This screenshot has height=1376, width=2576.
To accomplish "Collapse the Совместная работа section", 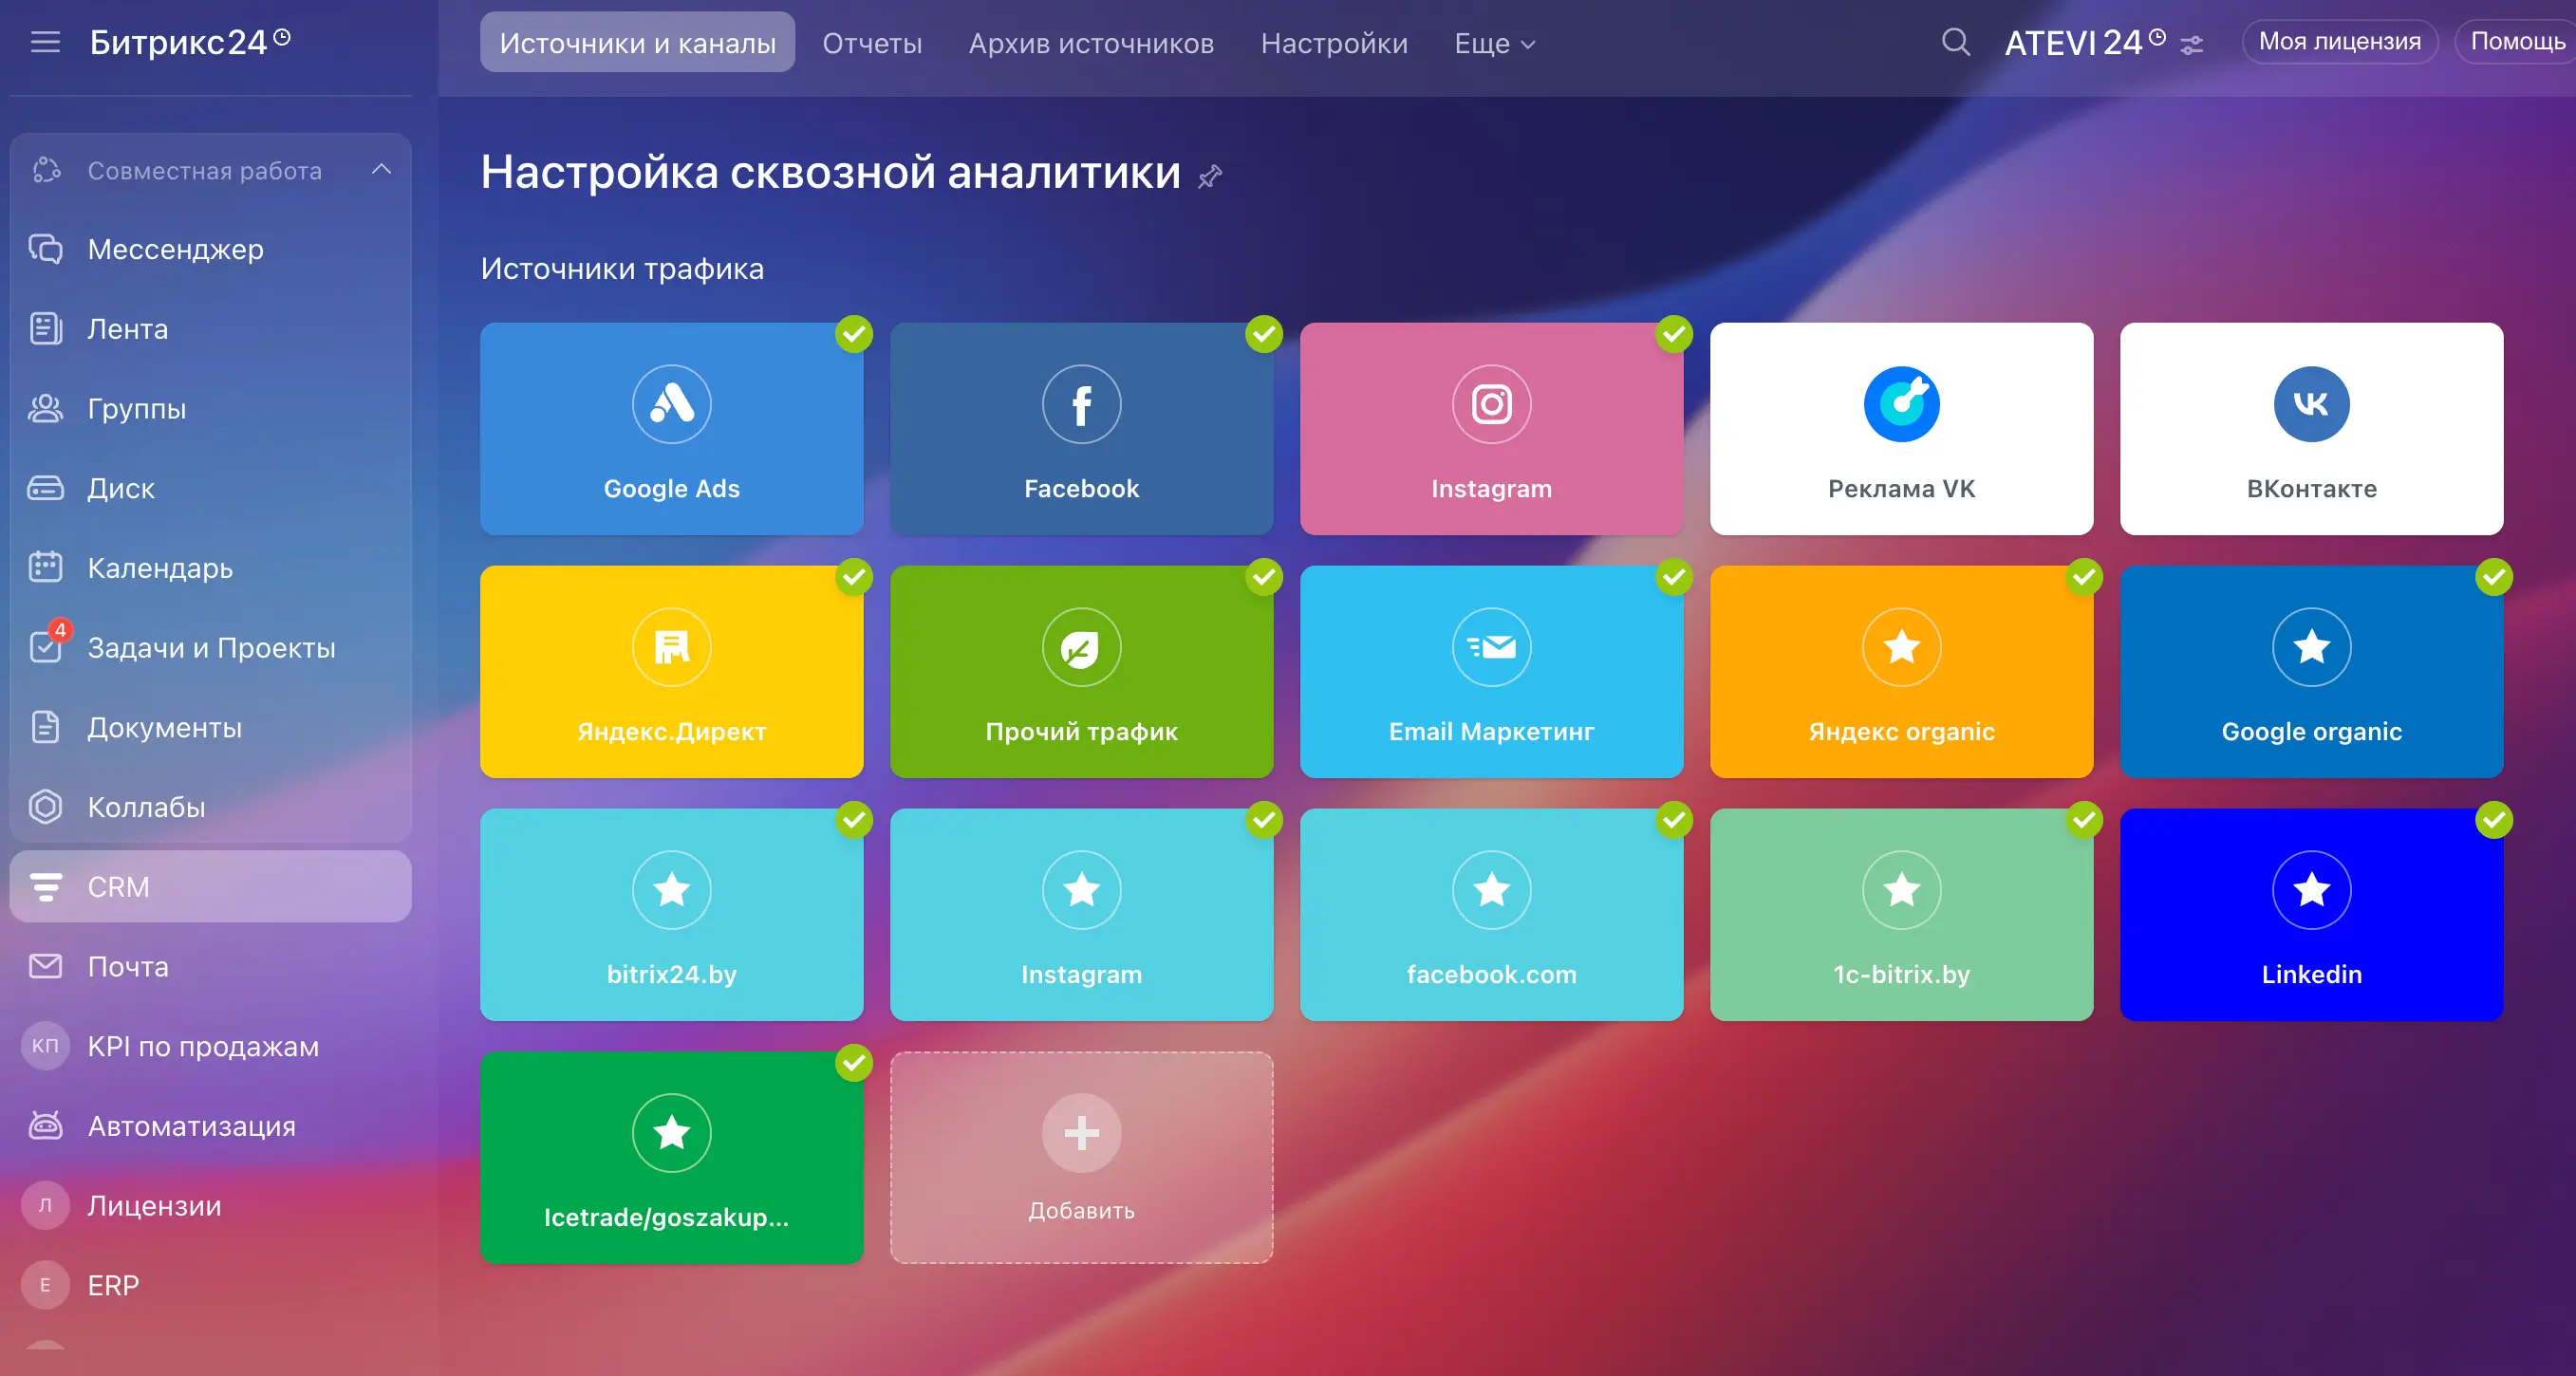I will pyautogui.click(x=381, y=170).
